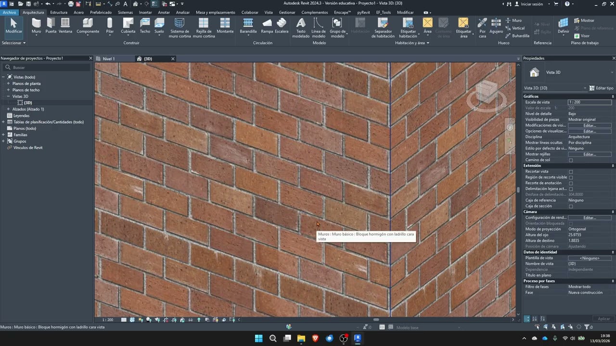Choose Separador de habitación tool
This screenshot has height=346, width=616.
(x=383, y=28)
